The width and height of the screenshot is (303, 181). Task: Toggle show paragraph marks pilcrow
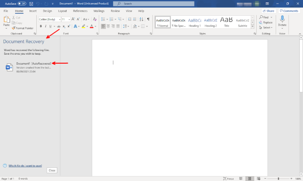point(148,19)
